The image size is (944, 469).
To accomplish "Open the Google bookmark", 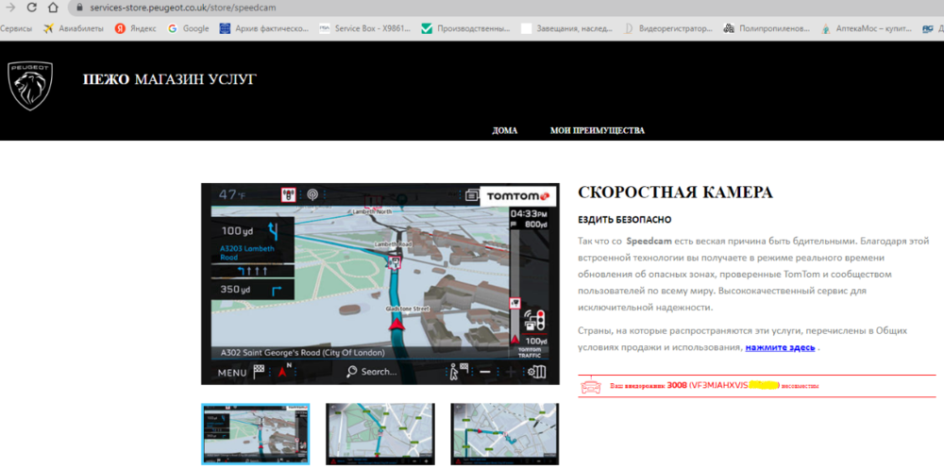I will [189, 28].
